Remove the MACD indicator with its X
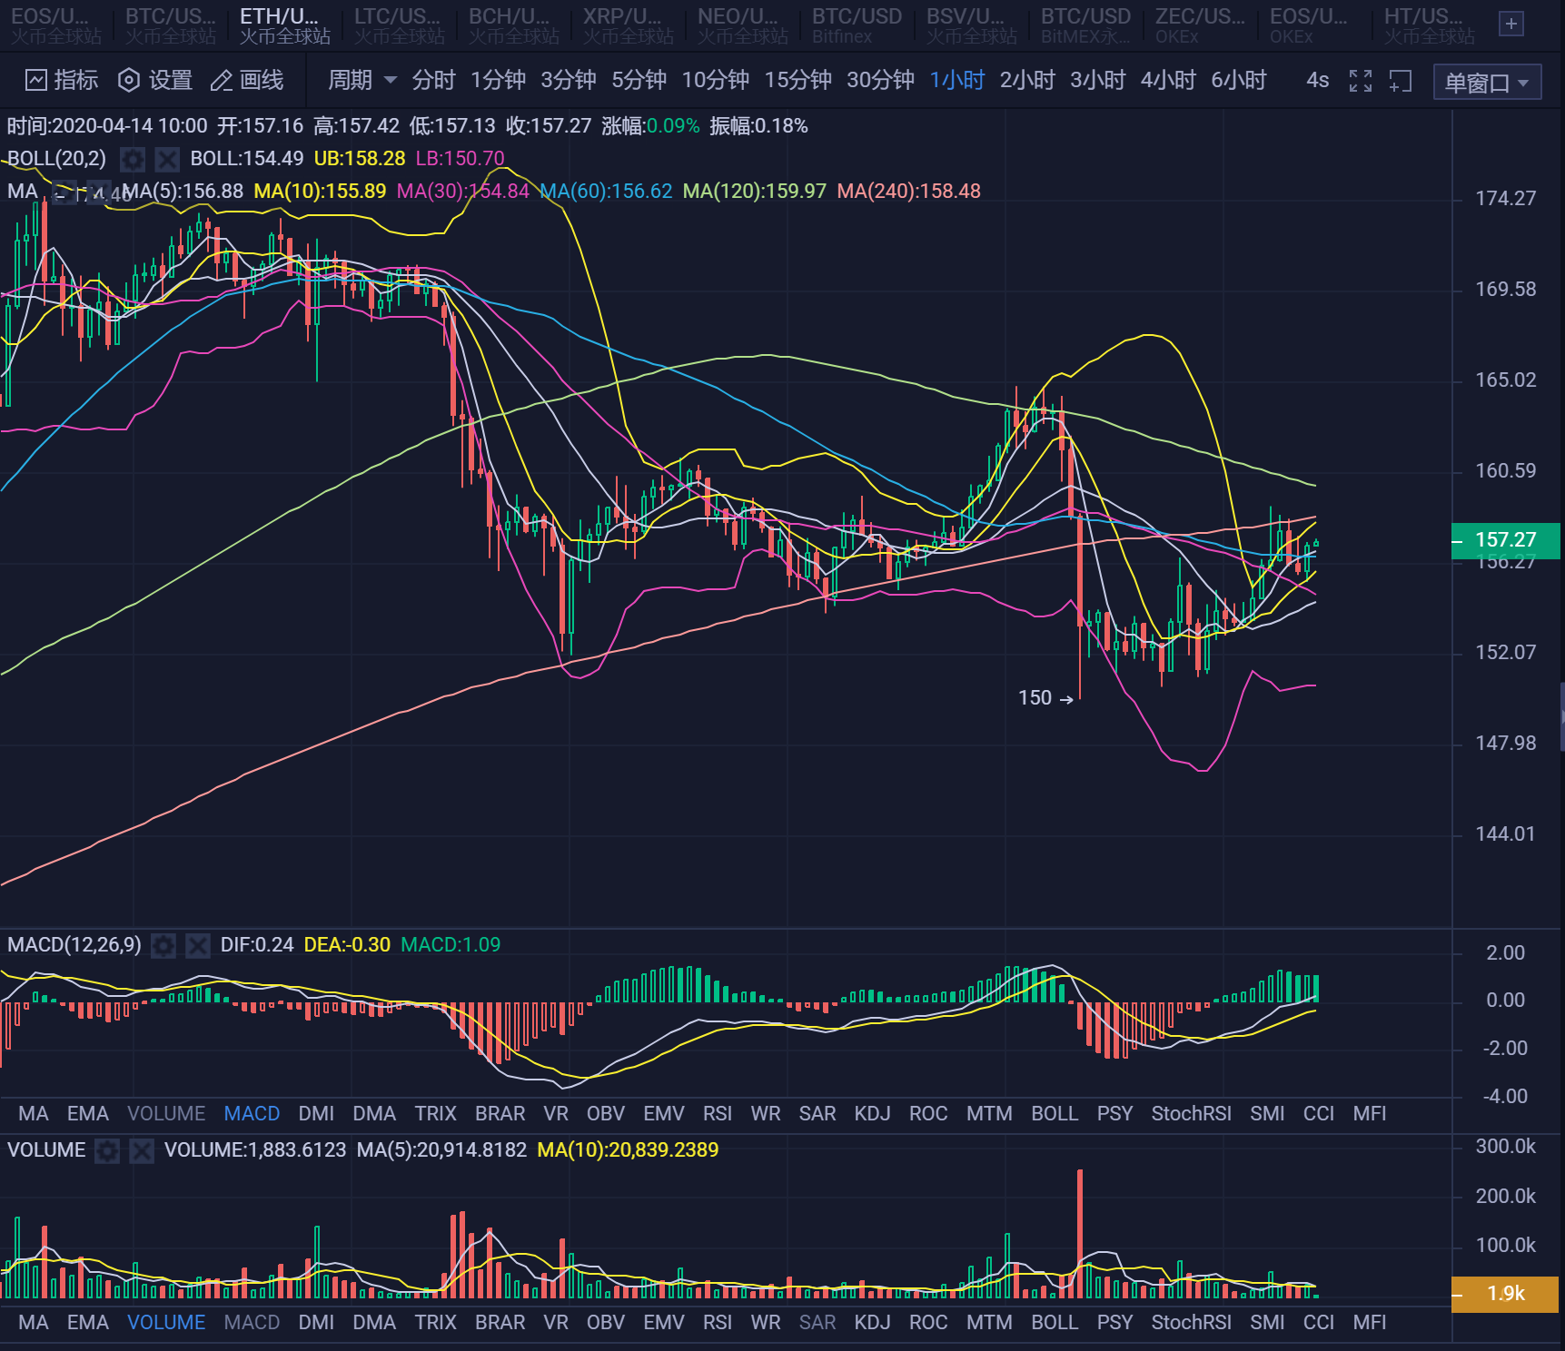The height and width of the screenshot is (1351, 1565). coord(196,945)
